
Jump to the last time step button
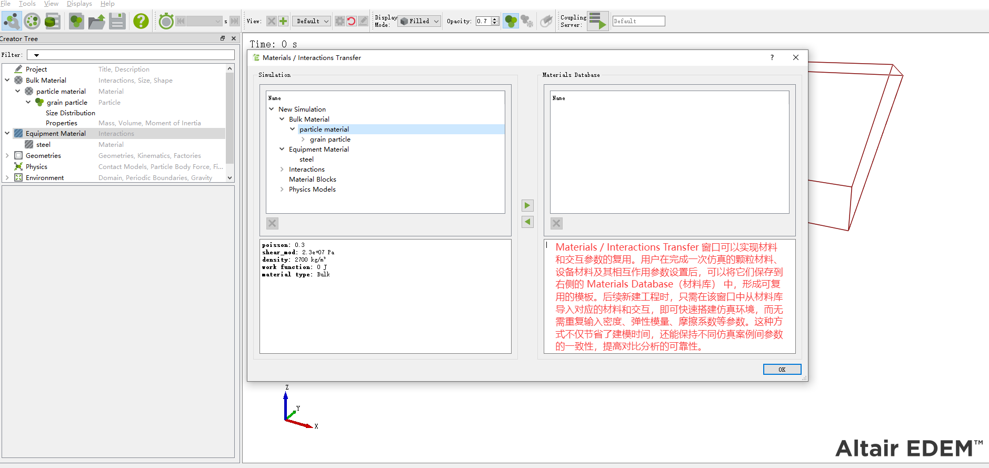coord(235,21)
